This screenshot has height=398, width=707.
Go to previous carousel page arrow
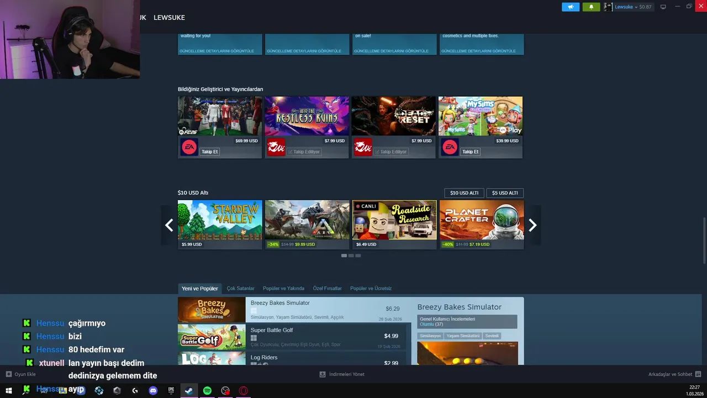coord(169,225)
